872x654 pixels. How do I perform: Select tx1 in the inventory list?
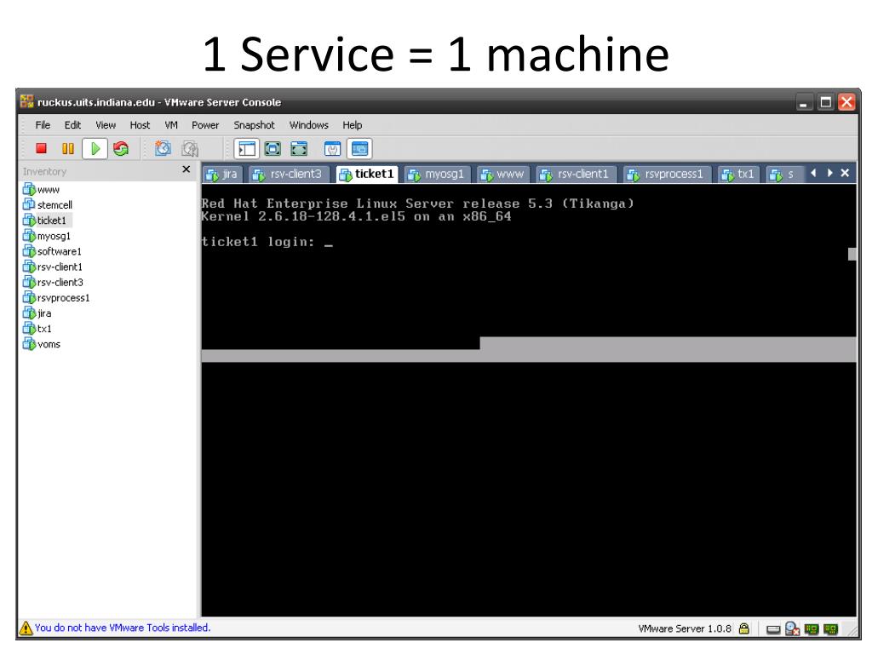[x=37, y=329]
